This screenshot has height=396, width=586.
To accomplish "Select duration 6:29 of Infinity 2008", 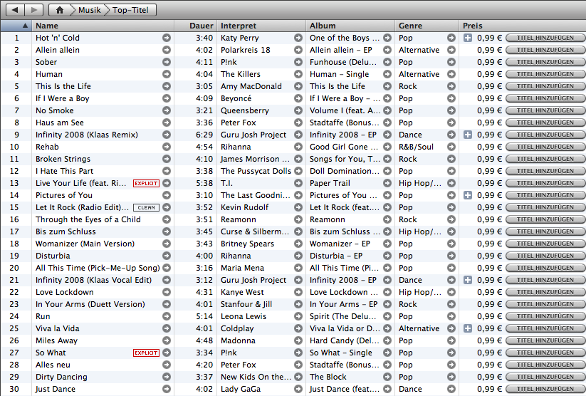I will click(x=204, y=135).
